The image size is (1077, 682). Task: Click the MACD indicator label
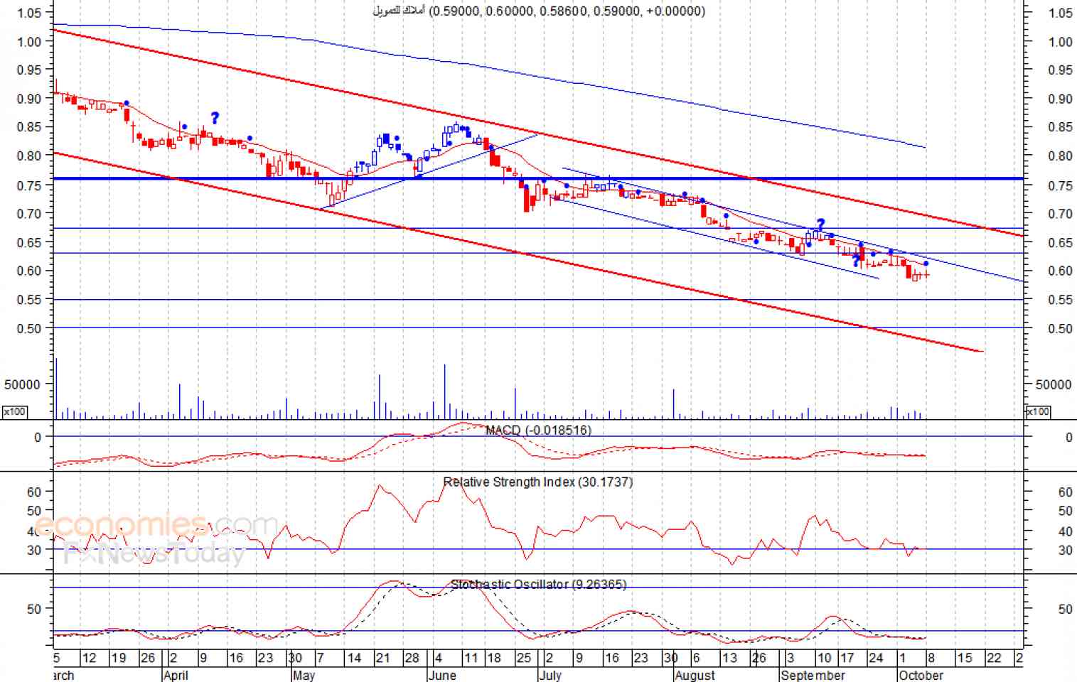tap(538, 430)
